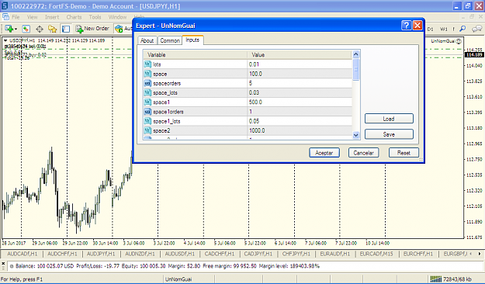Open the View menu
The height and width of the screenshot is (284, 485).
pos(32,17)
